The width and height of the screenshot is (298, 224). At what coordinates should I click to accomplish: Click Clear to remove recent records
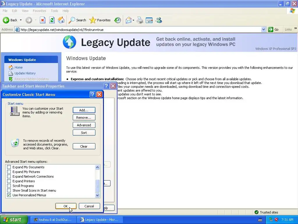tap(84, 146)
